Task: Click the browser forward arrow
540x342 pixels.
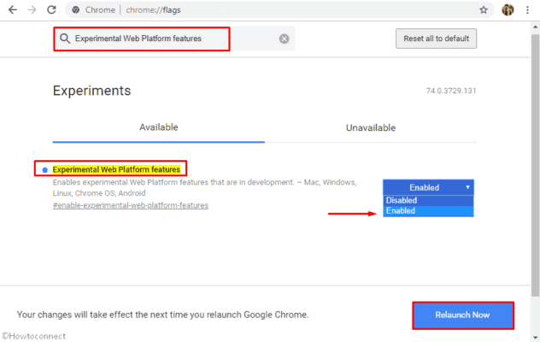Action: (32, 10)
